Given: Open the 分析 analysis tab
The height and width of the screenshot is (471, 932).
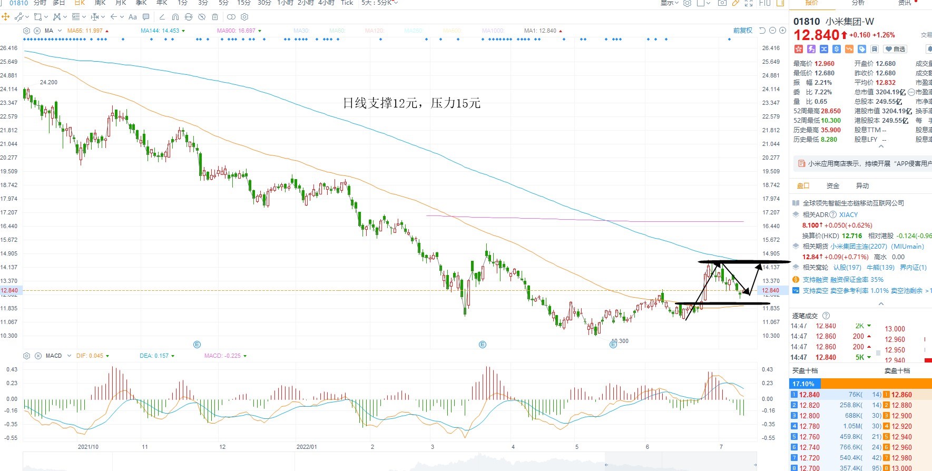Looking at the screenshot, I should (x=858, y=3).
